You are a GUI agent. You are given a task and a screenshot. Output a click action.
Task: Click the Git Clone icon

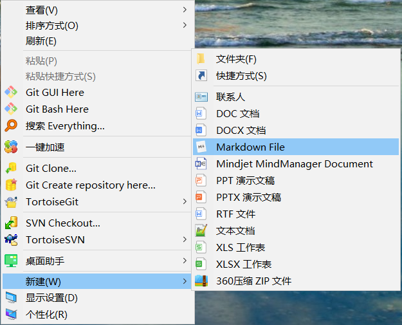(x=11, y=168)
